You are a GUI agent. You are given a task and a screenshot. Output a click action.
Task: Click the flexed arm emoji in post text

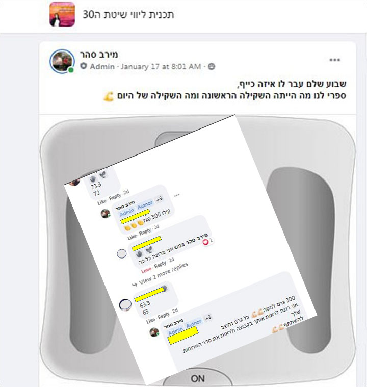click(109, 96)
